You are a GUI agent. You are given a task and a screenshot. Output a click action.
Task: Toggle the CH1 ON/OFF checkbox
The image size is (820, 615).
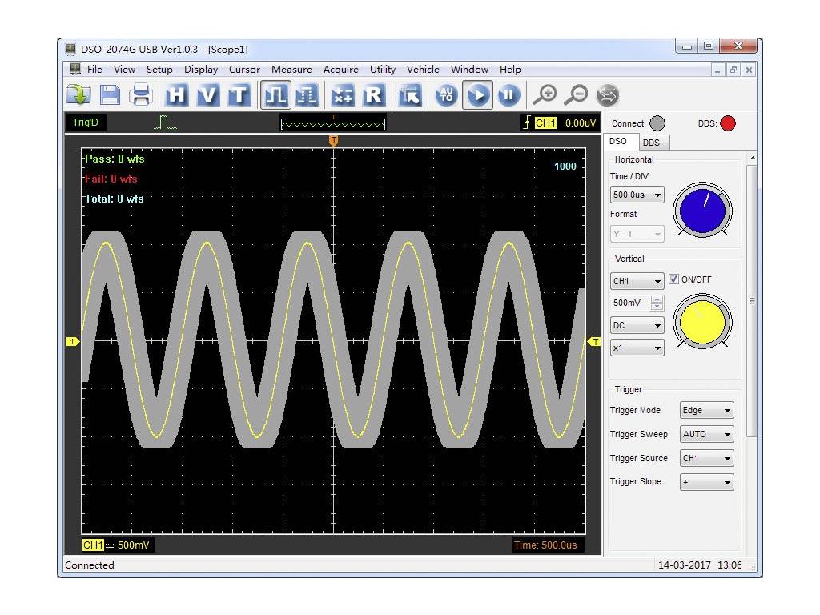click(x=673, y=279)
